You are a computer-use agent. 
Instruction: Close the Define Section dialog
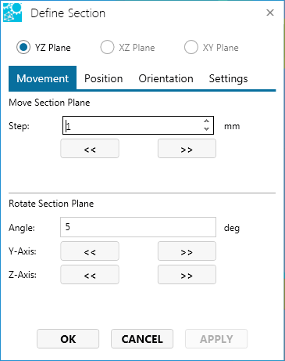tap(270, 13)
